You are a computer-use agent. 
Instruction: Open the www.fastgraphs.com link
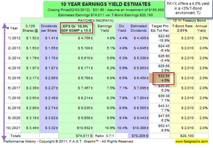(192, 141)
